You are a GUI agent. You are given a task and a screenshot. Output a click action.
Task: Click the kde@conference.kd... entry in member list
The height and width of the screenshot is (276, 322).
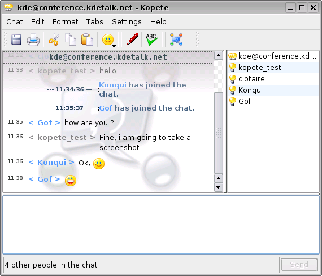coord(273,56)
